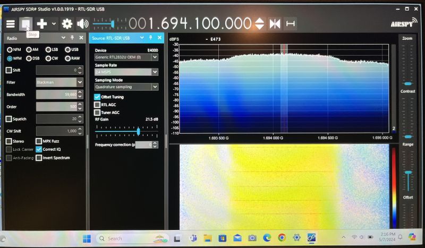Expand the Sample Rate dropdown
425x248 pixels.
[x=155, y=72]
